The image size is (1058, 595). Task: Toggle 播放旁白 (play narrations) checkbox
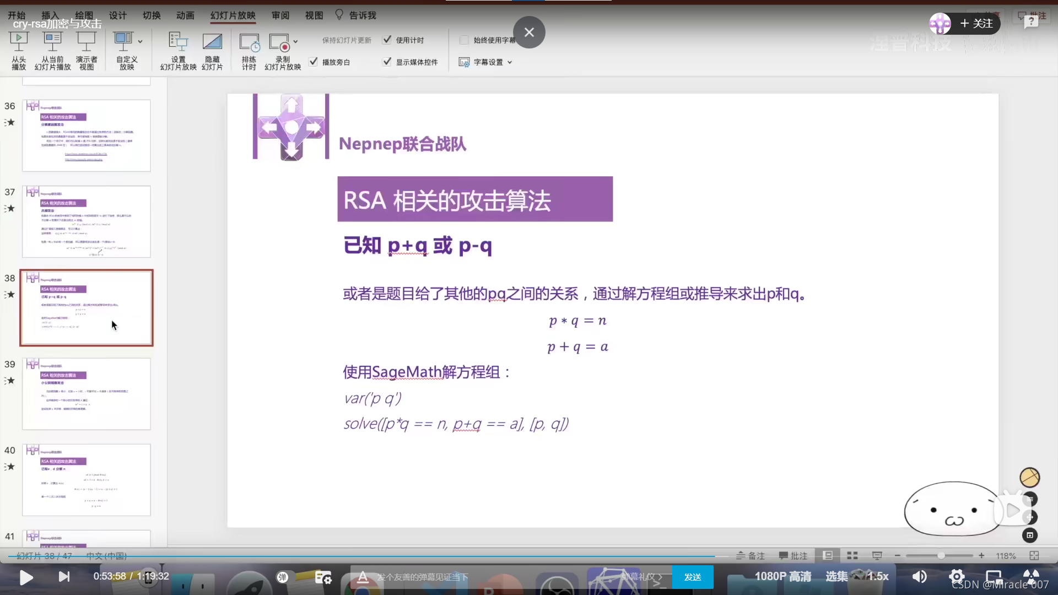pyautogui.click(x=313, y=62)
